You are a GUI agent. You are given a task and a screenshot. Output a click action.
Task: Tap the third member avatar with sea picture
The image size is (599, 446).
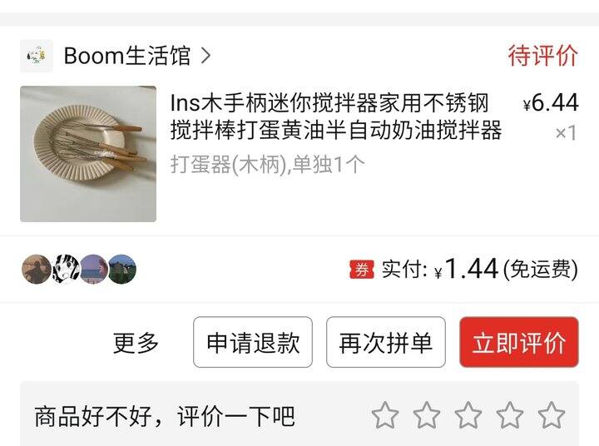point(94,269)
